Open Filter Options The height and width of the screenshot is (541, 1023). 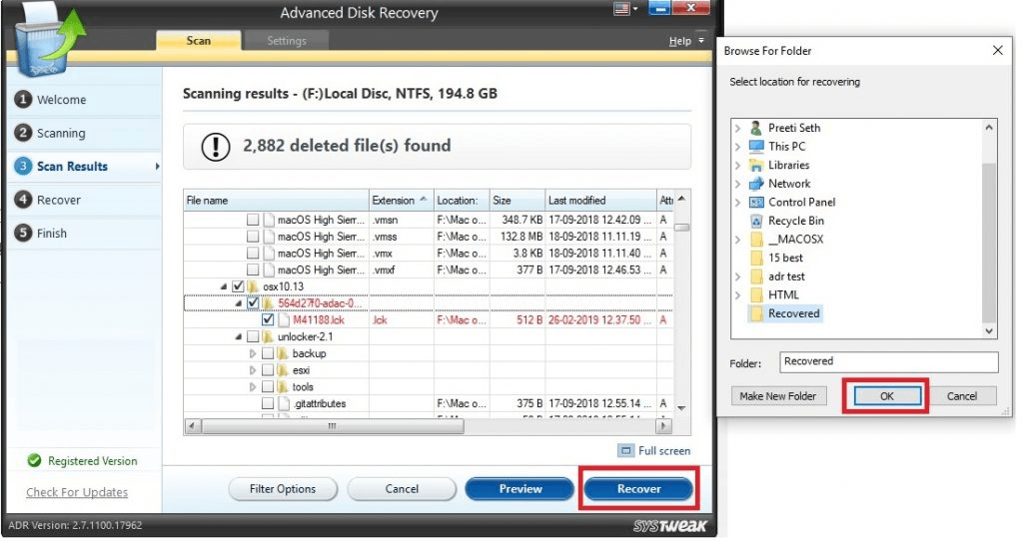pyautogui.click(x=283, y=489)
